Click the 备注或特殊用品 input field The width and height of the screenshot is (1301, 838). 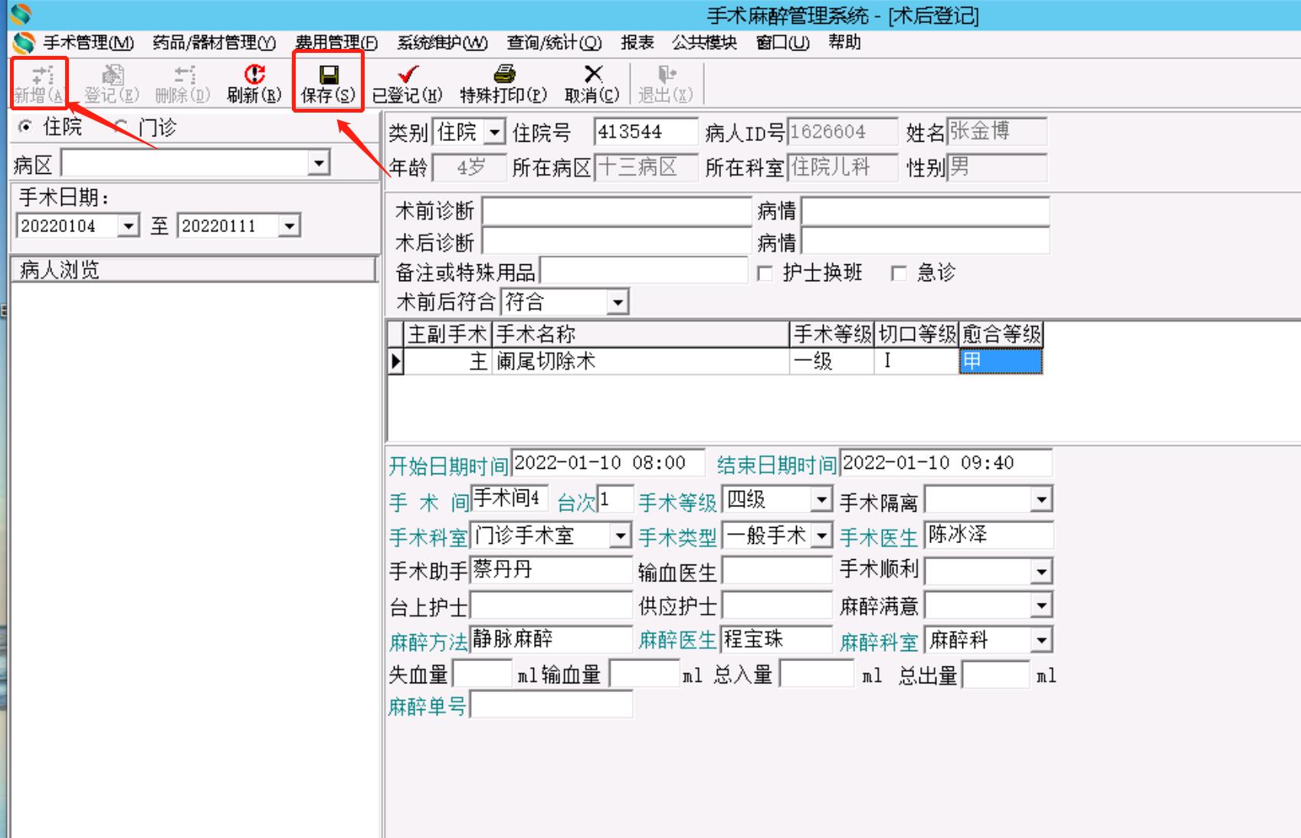click(644, 271)
